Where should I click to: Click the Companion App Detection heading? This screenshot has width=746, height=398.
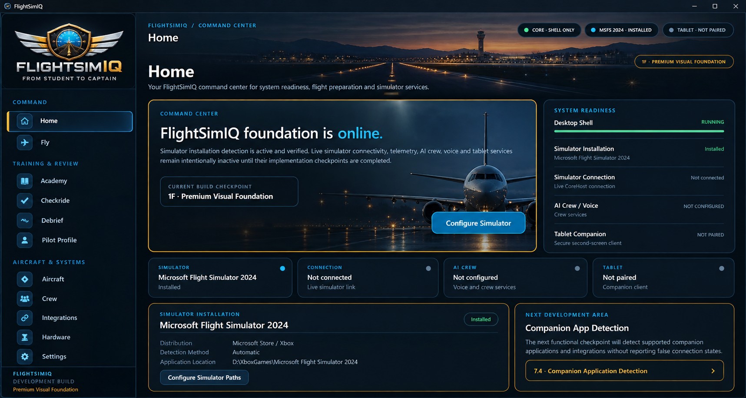point(577,328)
